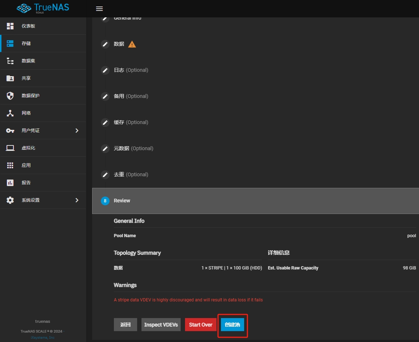
Task: Click the virtualization laptop icon
Action: [10, 148]
